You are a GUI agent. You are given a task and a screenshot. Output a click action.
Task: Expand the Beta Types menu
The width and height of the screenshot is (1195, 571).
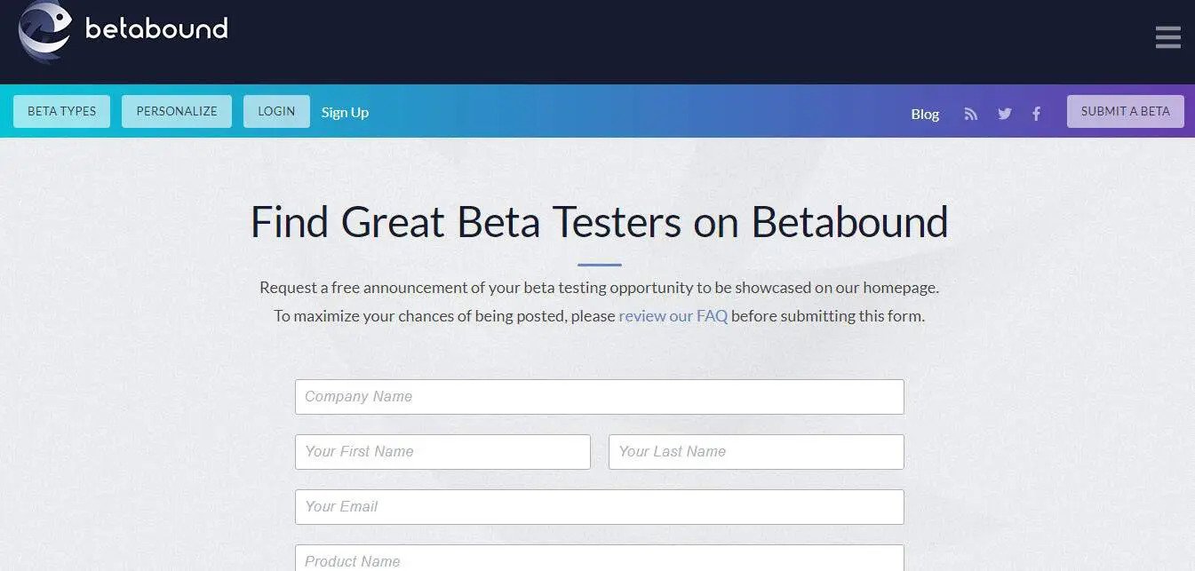click(61, 112)
